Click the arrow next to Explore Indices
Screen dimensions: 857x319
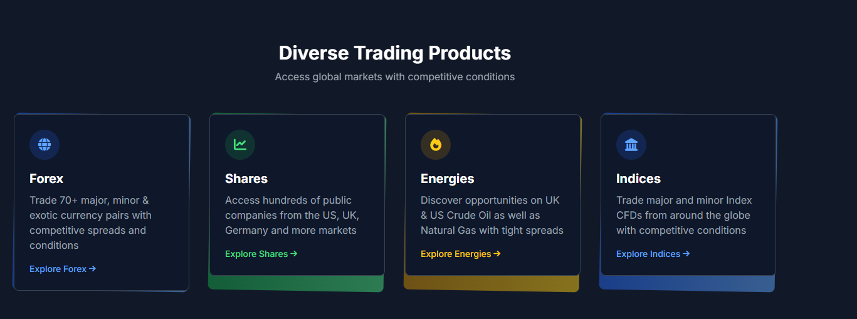click(686, 254)
